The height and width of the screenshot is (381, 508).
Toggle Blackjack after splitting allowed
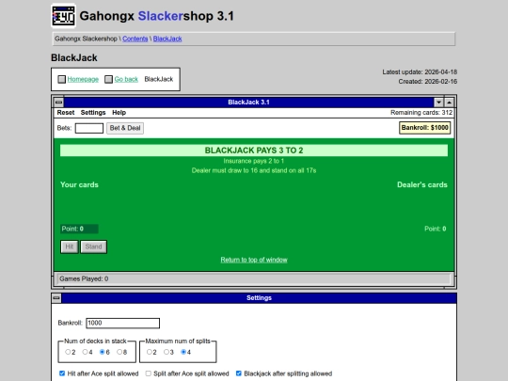[239, 373]
